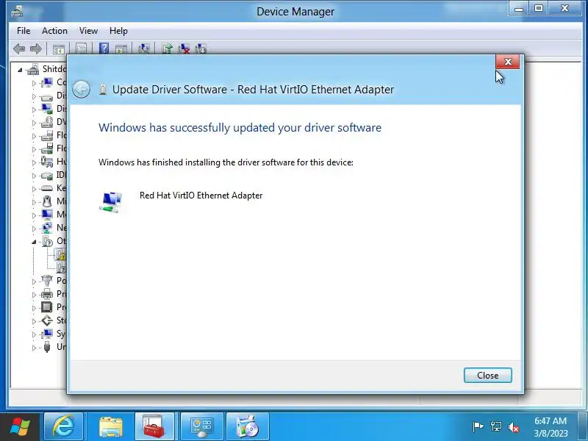Expand the Monitors (Mo) tree node
The image size is (588, 441).
pos(34,215)
